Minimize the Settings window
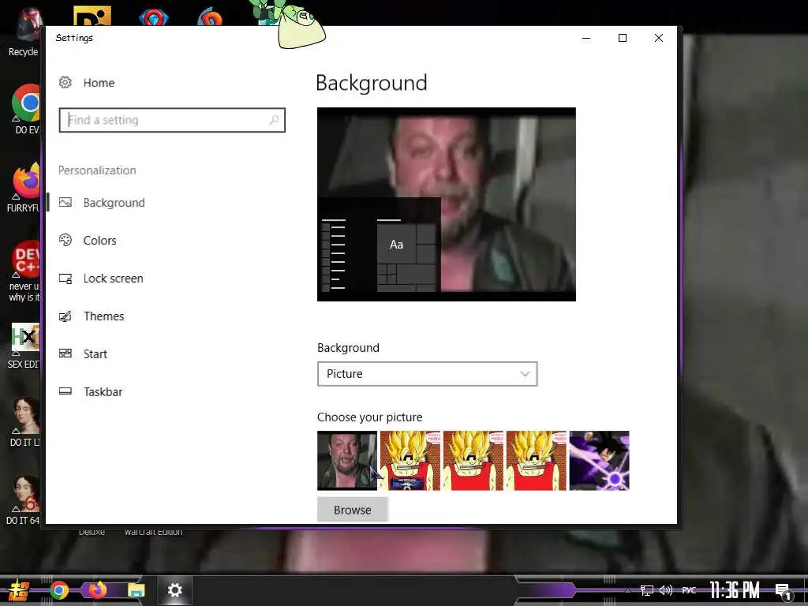This screenshot has height=606, width=808. pyautogui.click(x=586, y=38)
